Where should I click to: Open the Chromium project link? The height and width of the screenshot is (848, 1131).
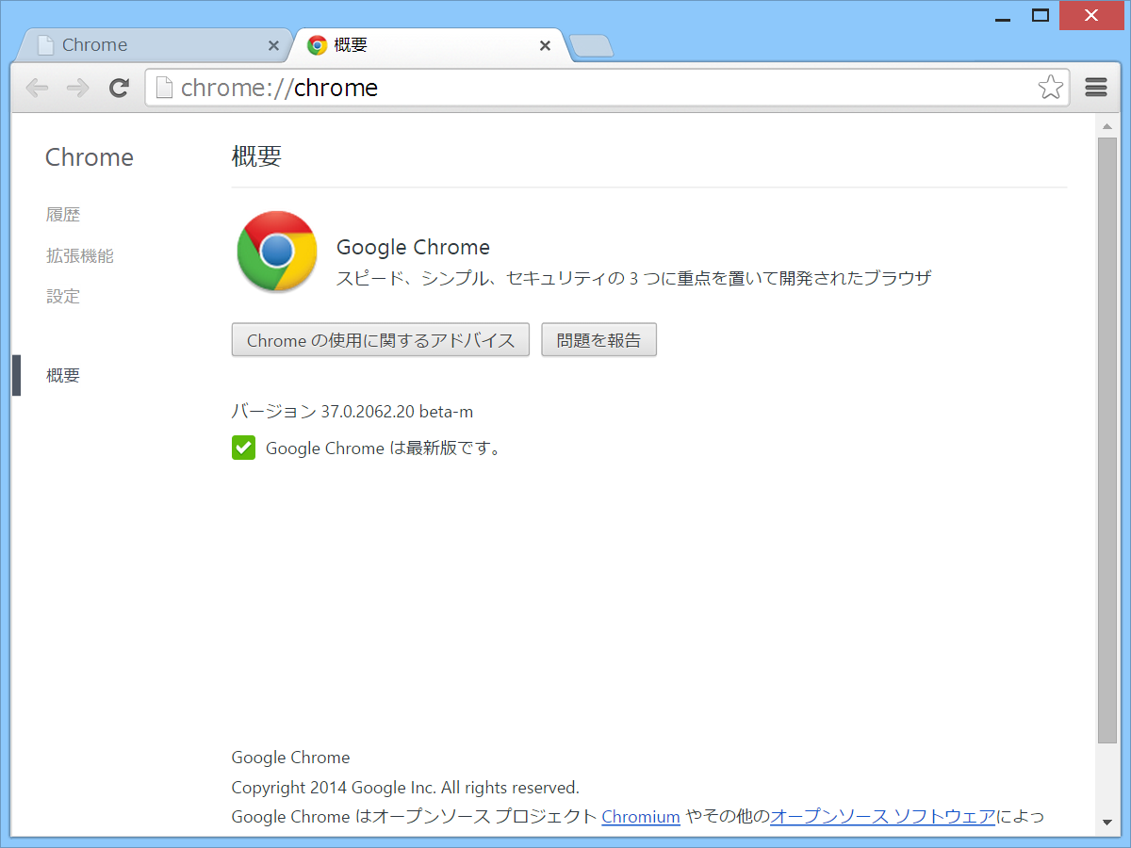[641, 816]
